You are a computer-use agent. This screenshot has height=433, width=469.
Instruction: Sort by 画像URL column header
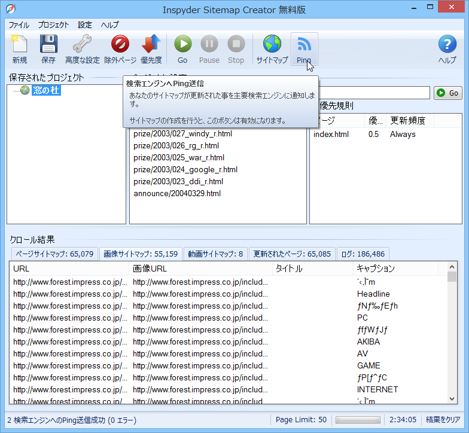click(201, 269)
